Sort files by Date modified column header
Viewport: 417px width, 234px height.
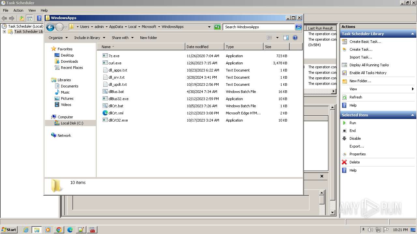(205, 47)
